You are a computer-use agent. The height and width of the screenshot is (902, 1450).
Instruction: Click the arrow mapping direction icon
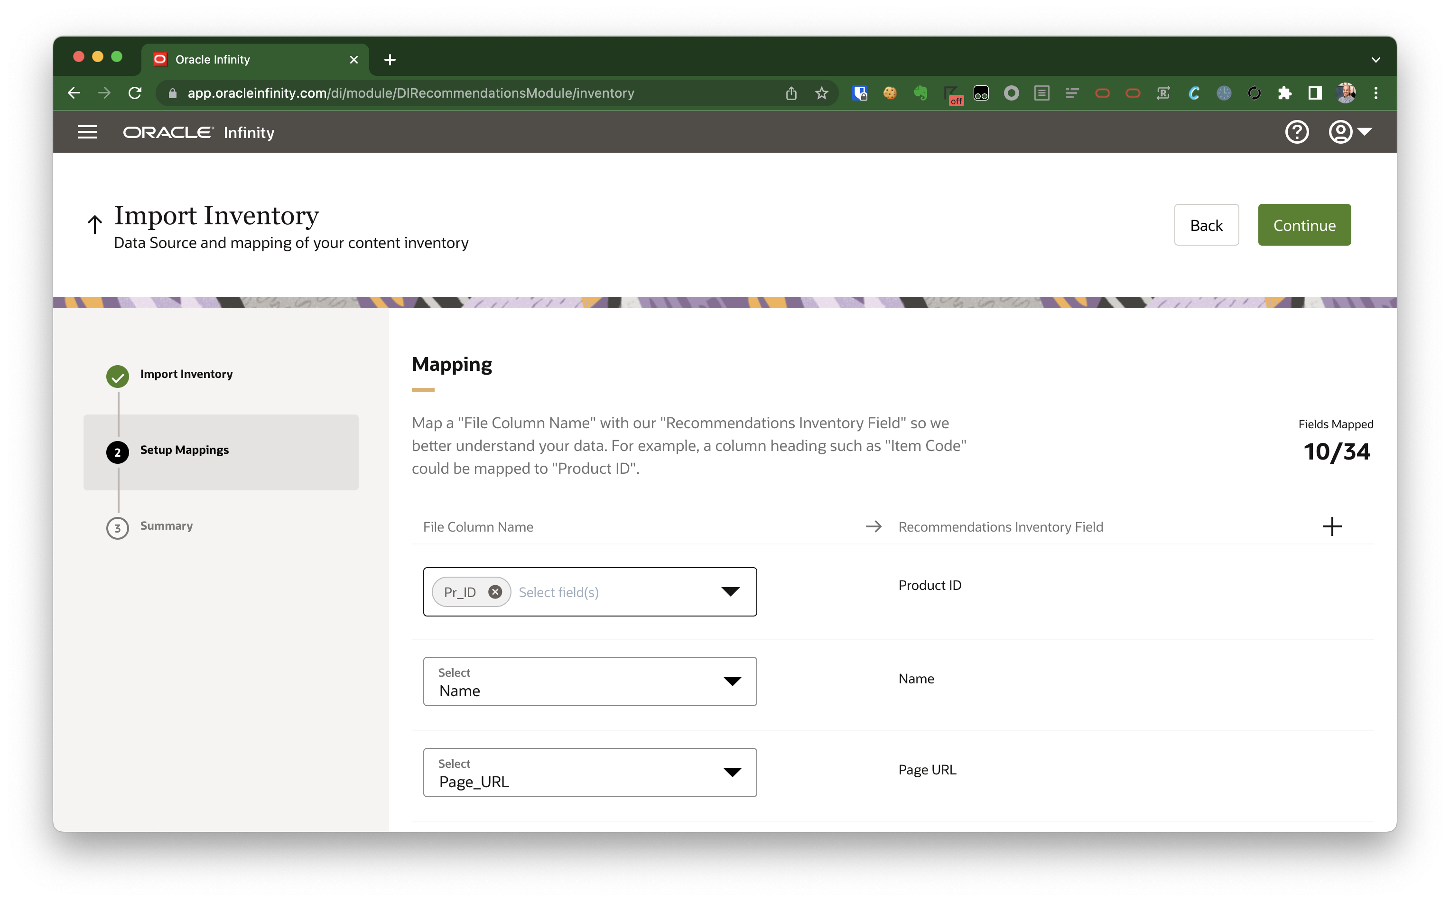tap(873, 526)
